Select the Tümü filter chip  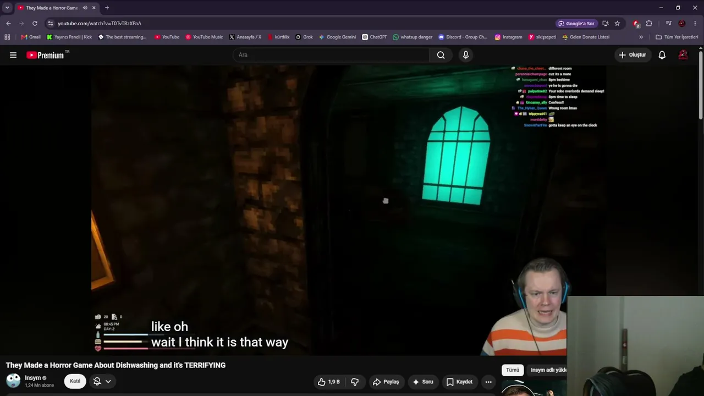click(x=513, y=370)
